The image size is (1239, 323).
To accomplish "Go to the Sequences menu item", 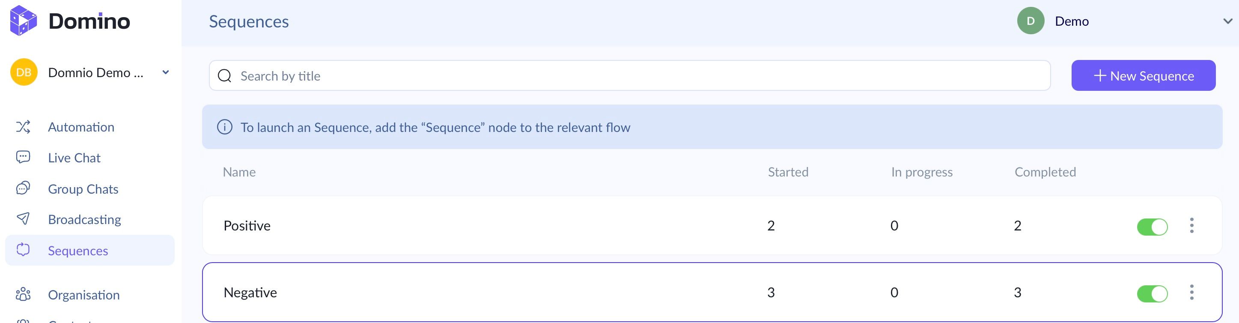I will [78, 251].
